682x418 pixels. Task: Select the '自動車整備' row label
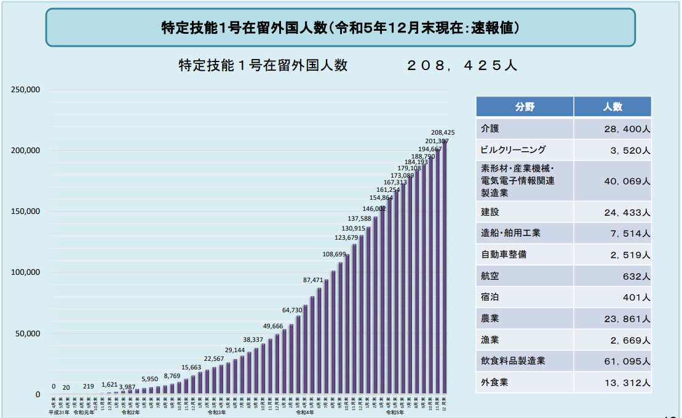pyautogui.click(x=504, y=254)
